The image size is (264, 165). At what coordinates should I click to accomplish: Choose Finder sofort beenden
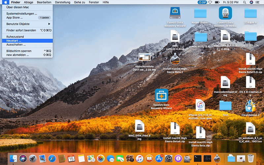click(x=27, y=30)
